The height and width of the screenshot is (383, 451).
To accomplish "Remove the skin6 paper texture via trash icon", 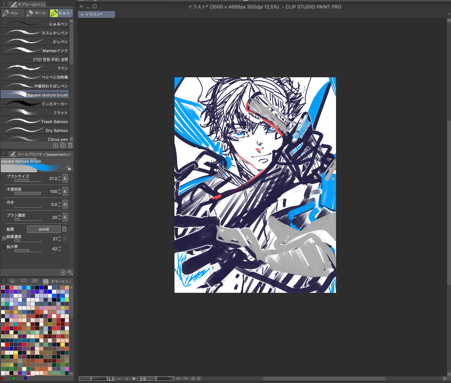I will (x=64, y=229).
